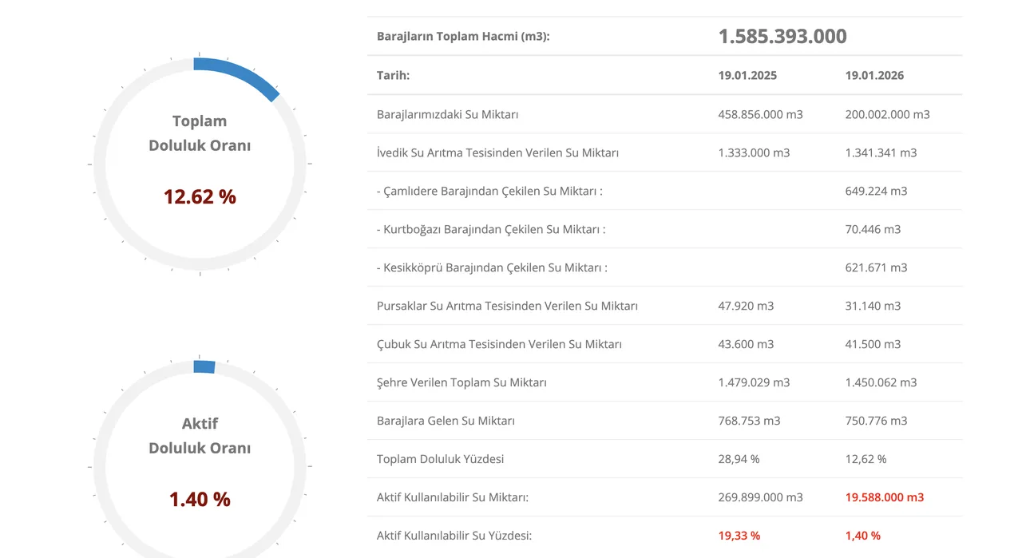Click the Aktif Doluluk Oranı gauge blue segment

click(x=204, y=366)
